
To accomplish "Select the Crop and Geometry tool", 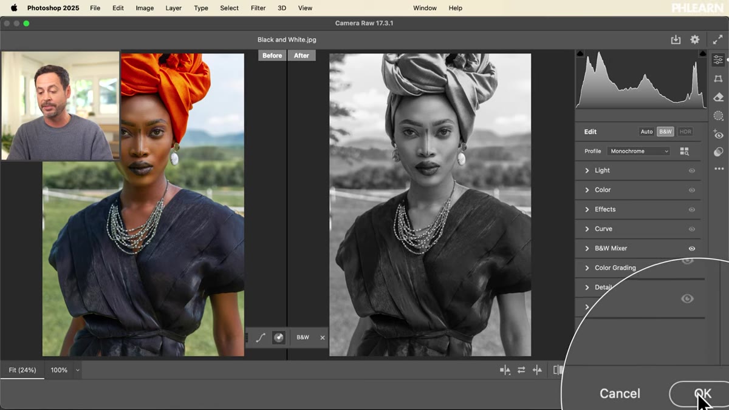I will [719, 79].
